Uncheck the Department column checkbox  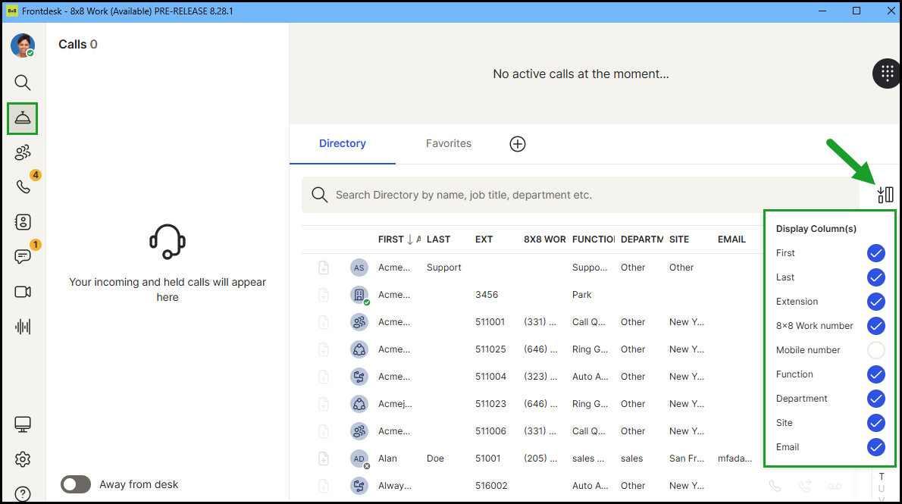coord(875,399)
